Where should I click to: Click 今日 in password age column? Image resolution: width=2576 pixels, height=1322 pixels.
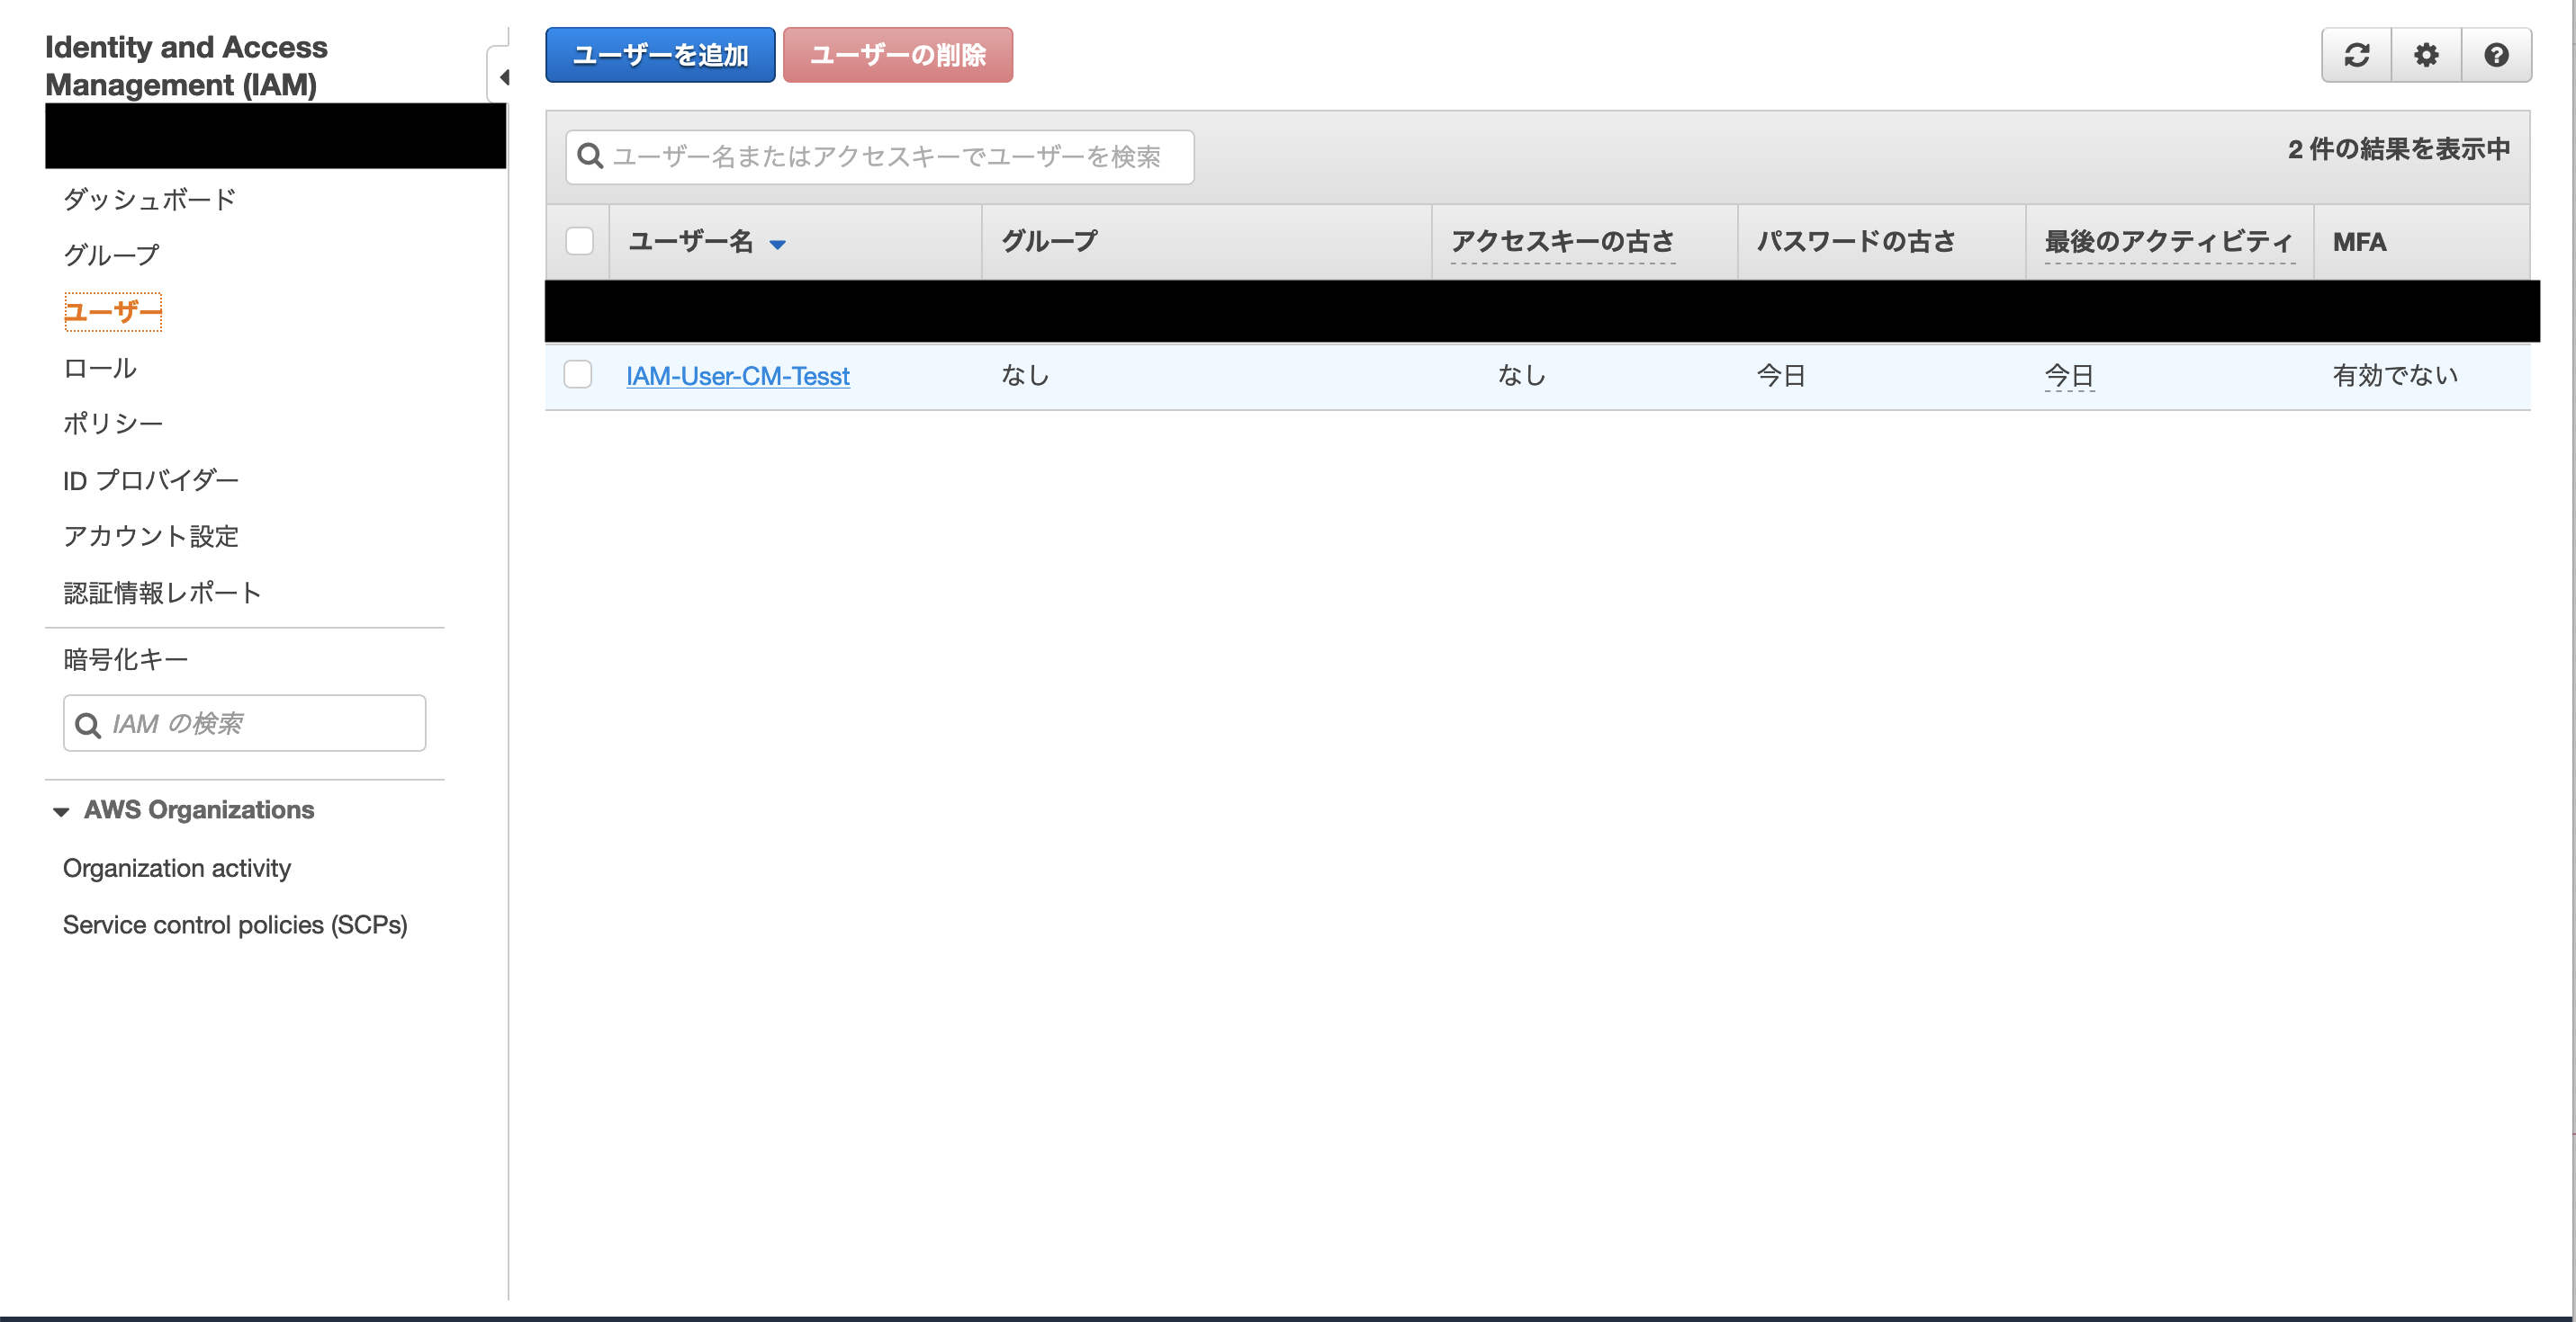(1781, 376)
